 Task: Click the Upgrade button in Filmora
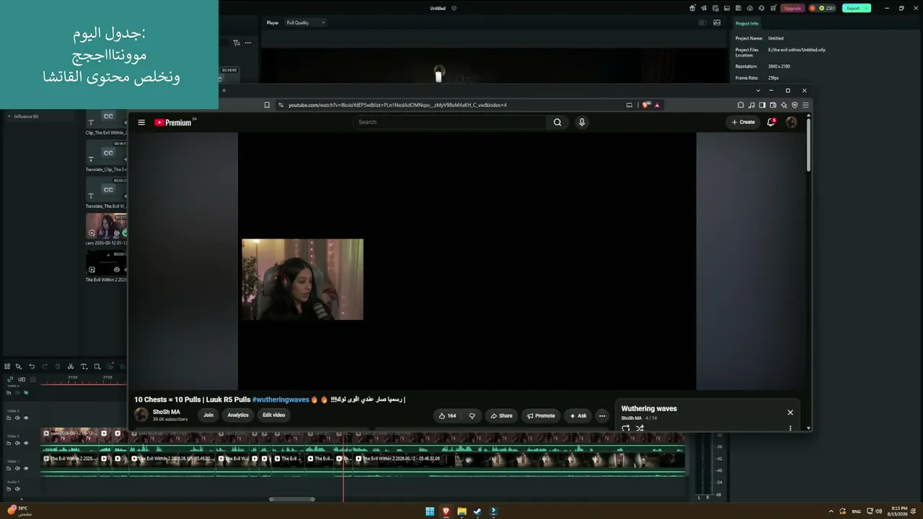click(792, 8)
